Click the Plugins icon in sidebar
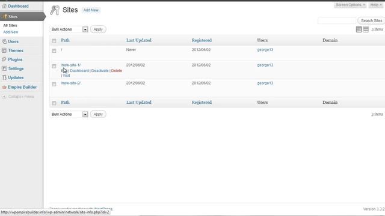The height and width of the screenshot is (216, 385). [4, 59]
